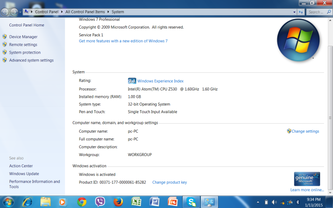The image size is (333, 208).
Task: Expand the arrow after Control Panel breadcrumb
Action: [62, 12]
